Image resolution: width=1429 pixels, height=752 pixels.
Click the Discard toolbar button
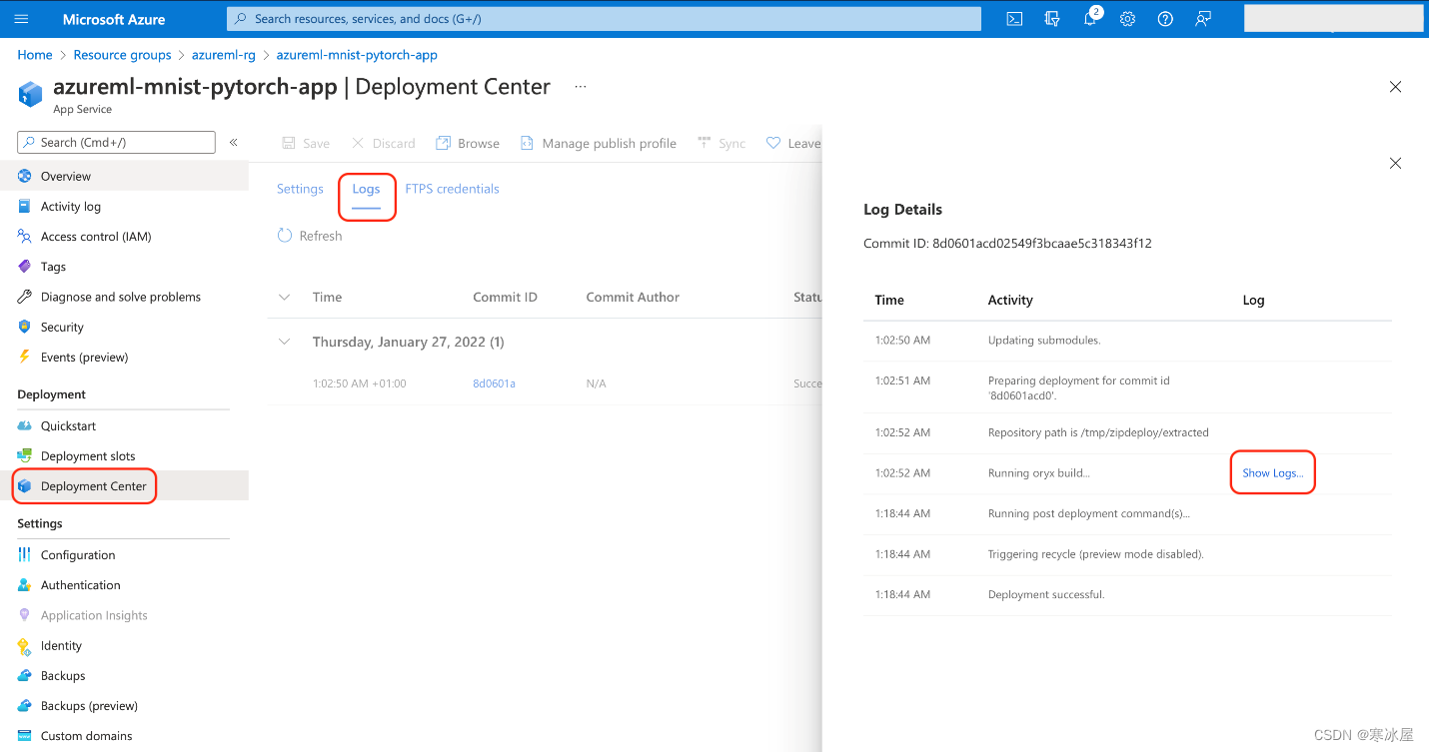(384, 143)
